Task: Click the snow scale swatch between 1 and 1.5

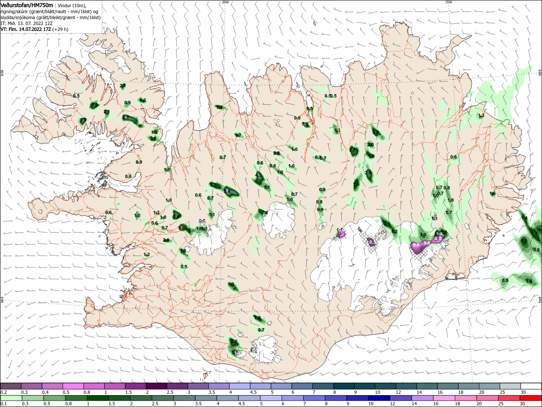Action: click(115, 386)
